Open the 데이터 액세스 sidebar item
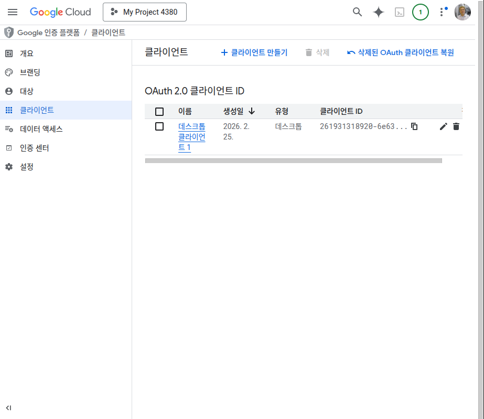Viewport: 484px width, 419px height. 41,129
